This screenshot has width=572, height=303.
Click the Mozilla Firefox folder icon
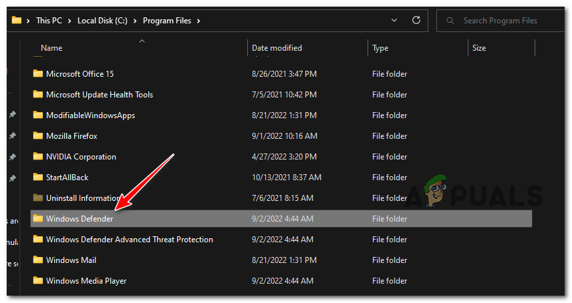37,136
